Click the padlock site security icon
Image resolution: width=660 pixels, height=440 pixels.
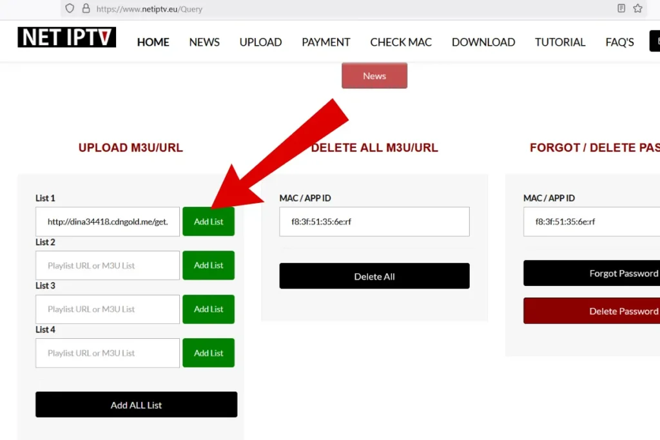click(x=86, y=9)
